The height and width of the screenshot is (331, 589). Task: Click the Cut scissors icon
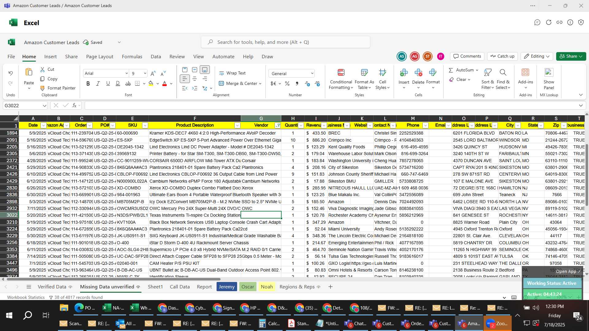click(x=43, y=70)
